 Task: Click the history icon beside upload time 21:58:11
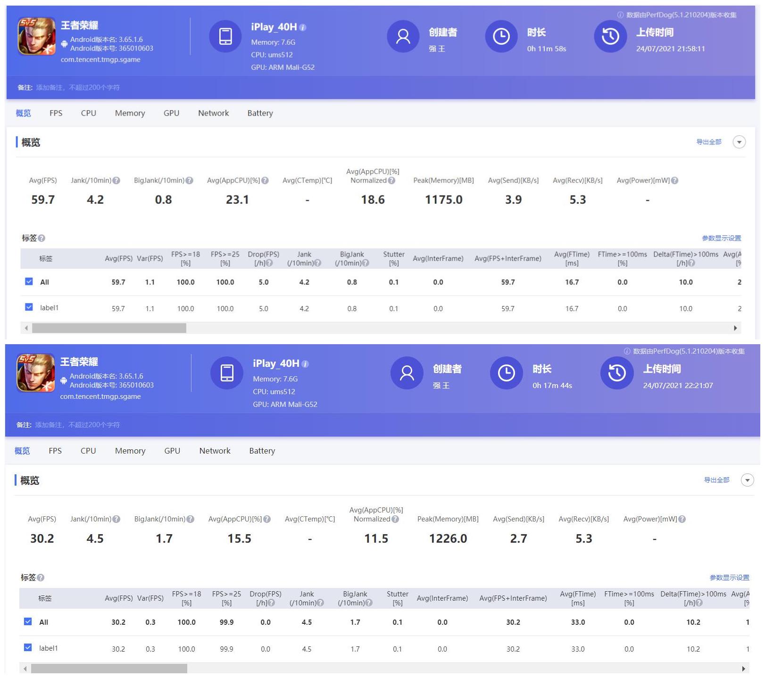tap(610, 36)
